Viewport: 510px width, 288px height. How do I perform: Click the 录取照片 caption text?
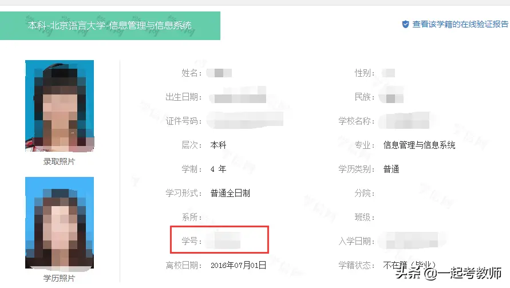(x=59, y=162)
